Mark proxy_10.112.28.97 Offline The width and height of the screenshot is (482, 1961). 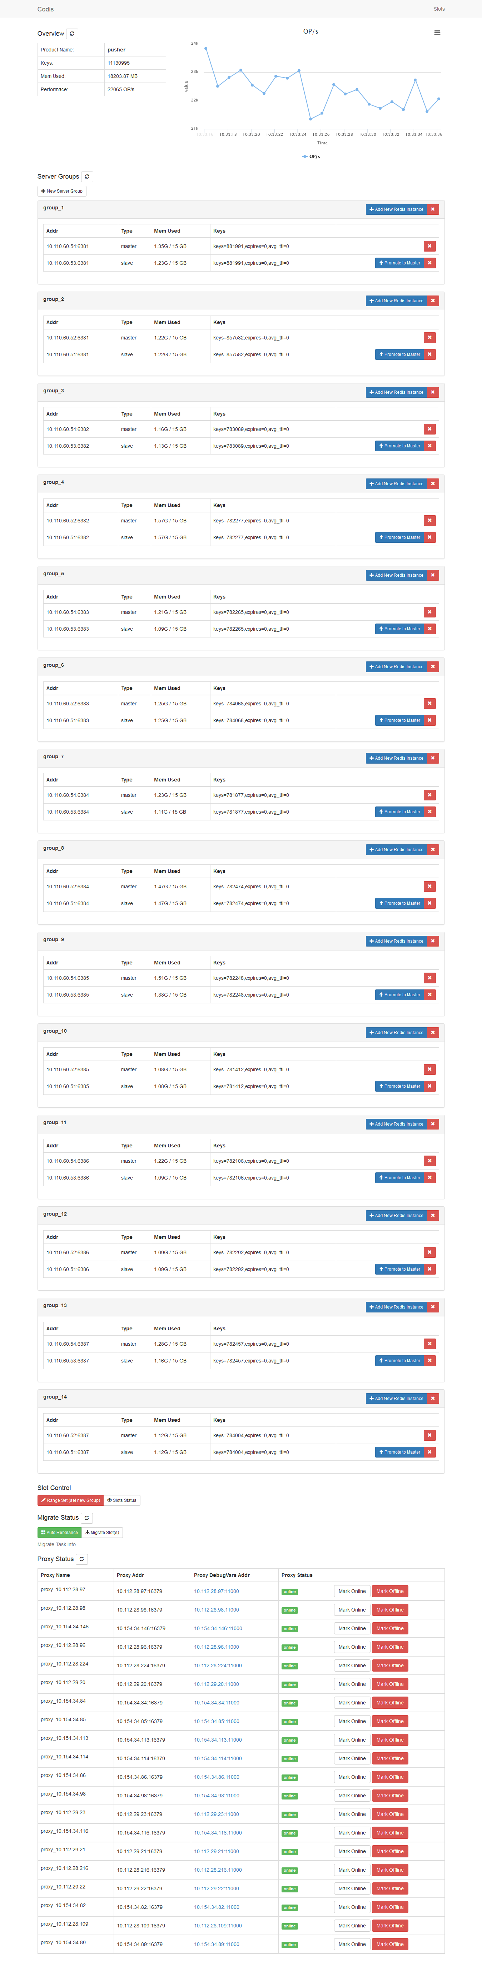click(x=390, y=1591)
